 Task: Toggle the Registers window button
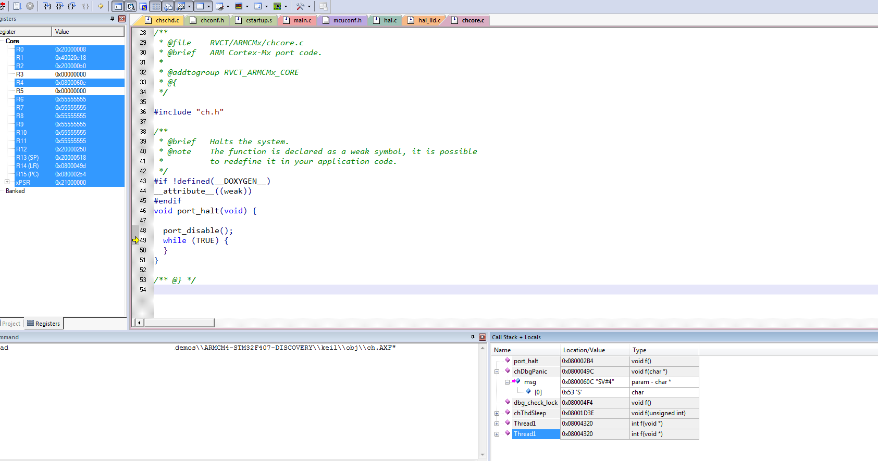click(x=156, y=7)
